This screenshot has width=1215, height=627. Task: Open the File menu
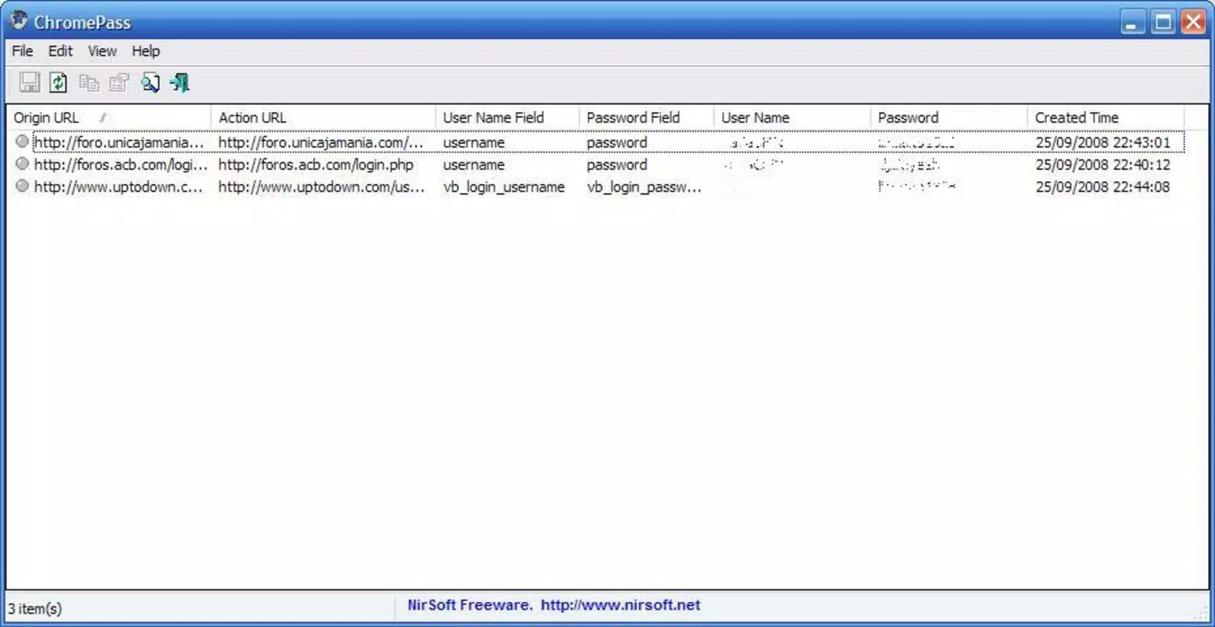coord(22,51)
